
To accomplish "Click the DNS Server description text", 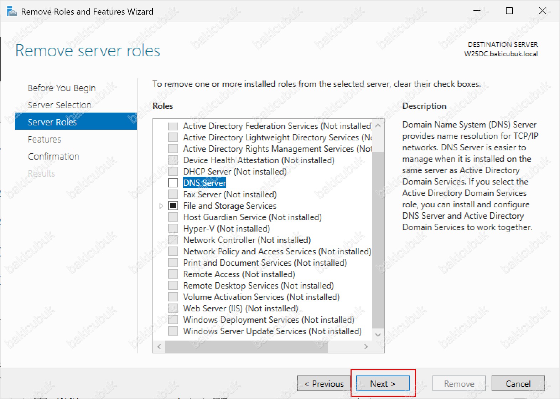I will pos(470,176).
